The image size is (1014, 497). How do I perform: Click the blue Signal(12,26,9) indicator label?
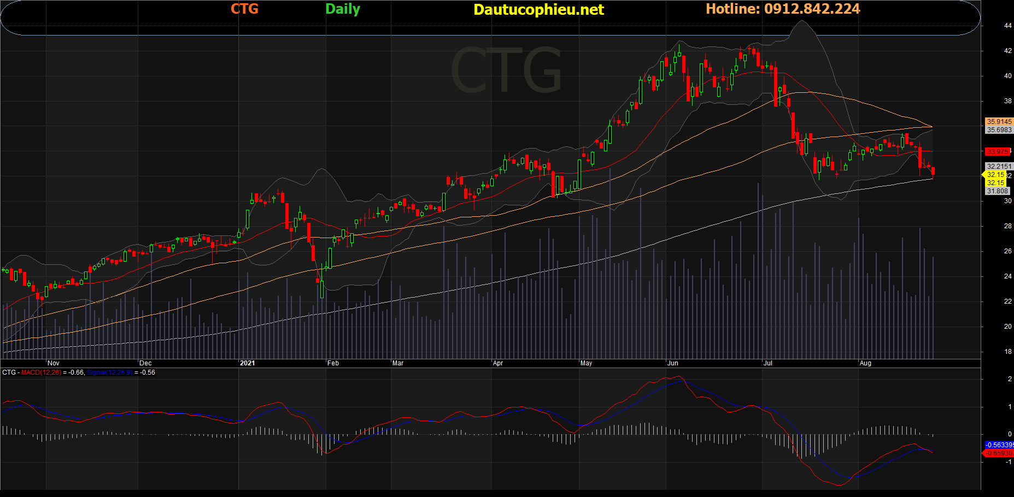tap(109, 372)
